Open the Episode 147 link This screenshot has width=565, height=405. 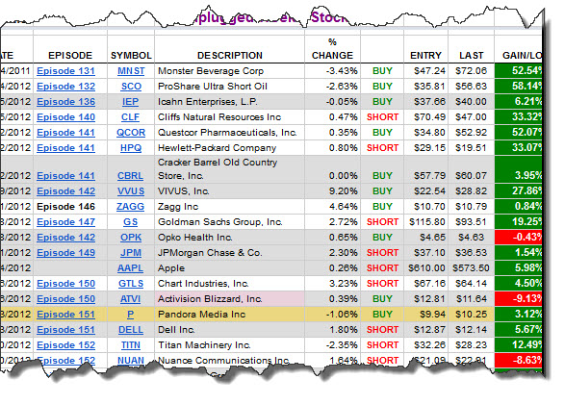[x=66, y=222]
